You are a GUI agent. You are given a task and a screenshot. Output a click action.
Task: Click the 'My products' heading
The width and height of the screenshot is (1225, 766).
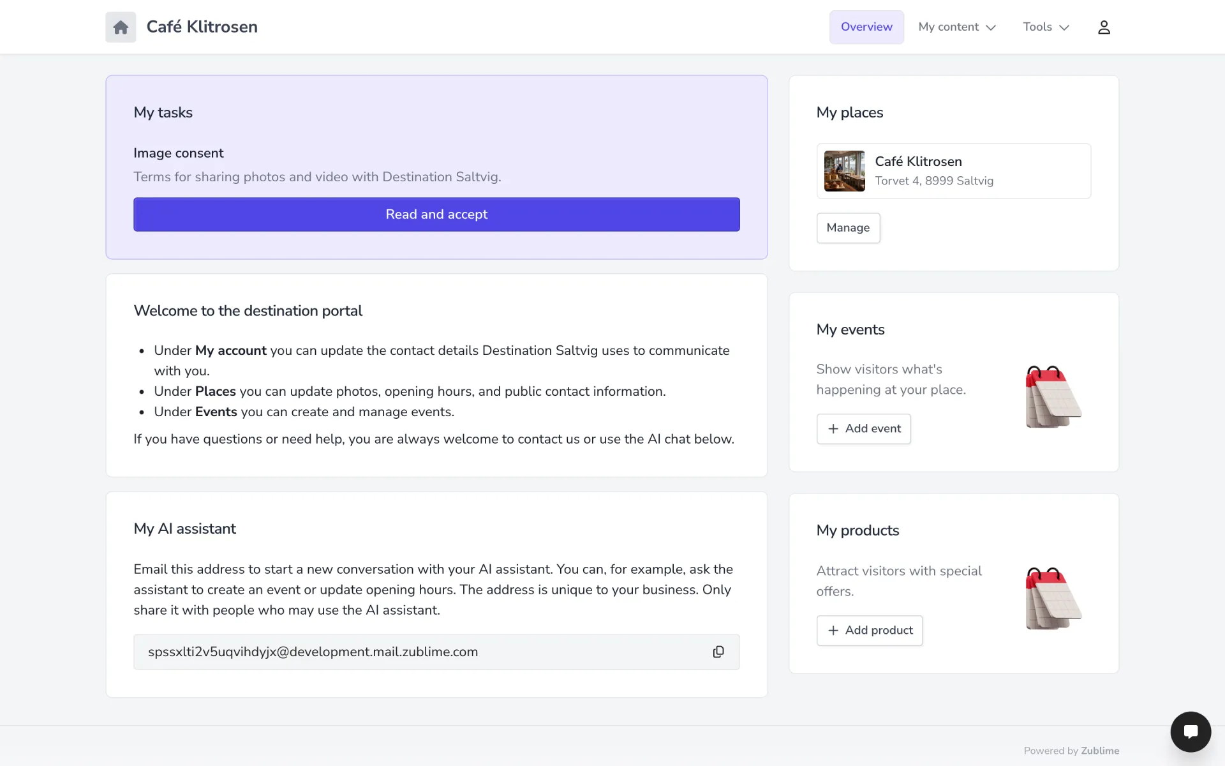point(857,530)
